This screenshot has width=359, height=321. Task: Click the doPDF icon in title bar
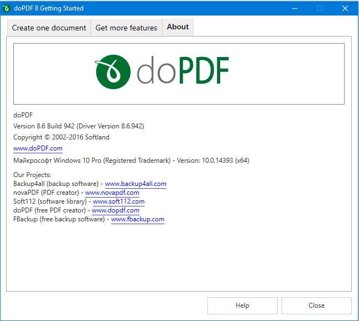[x=6, y=8]
